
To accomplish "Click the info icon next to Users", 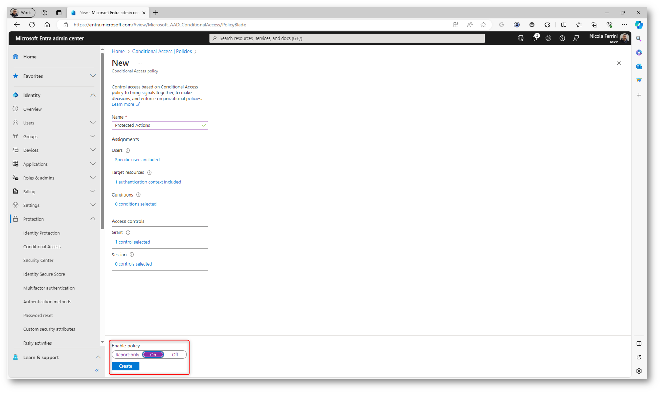I will coord(128,150).
